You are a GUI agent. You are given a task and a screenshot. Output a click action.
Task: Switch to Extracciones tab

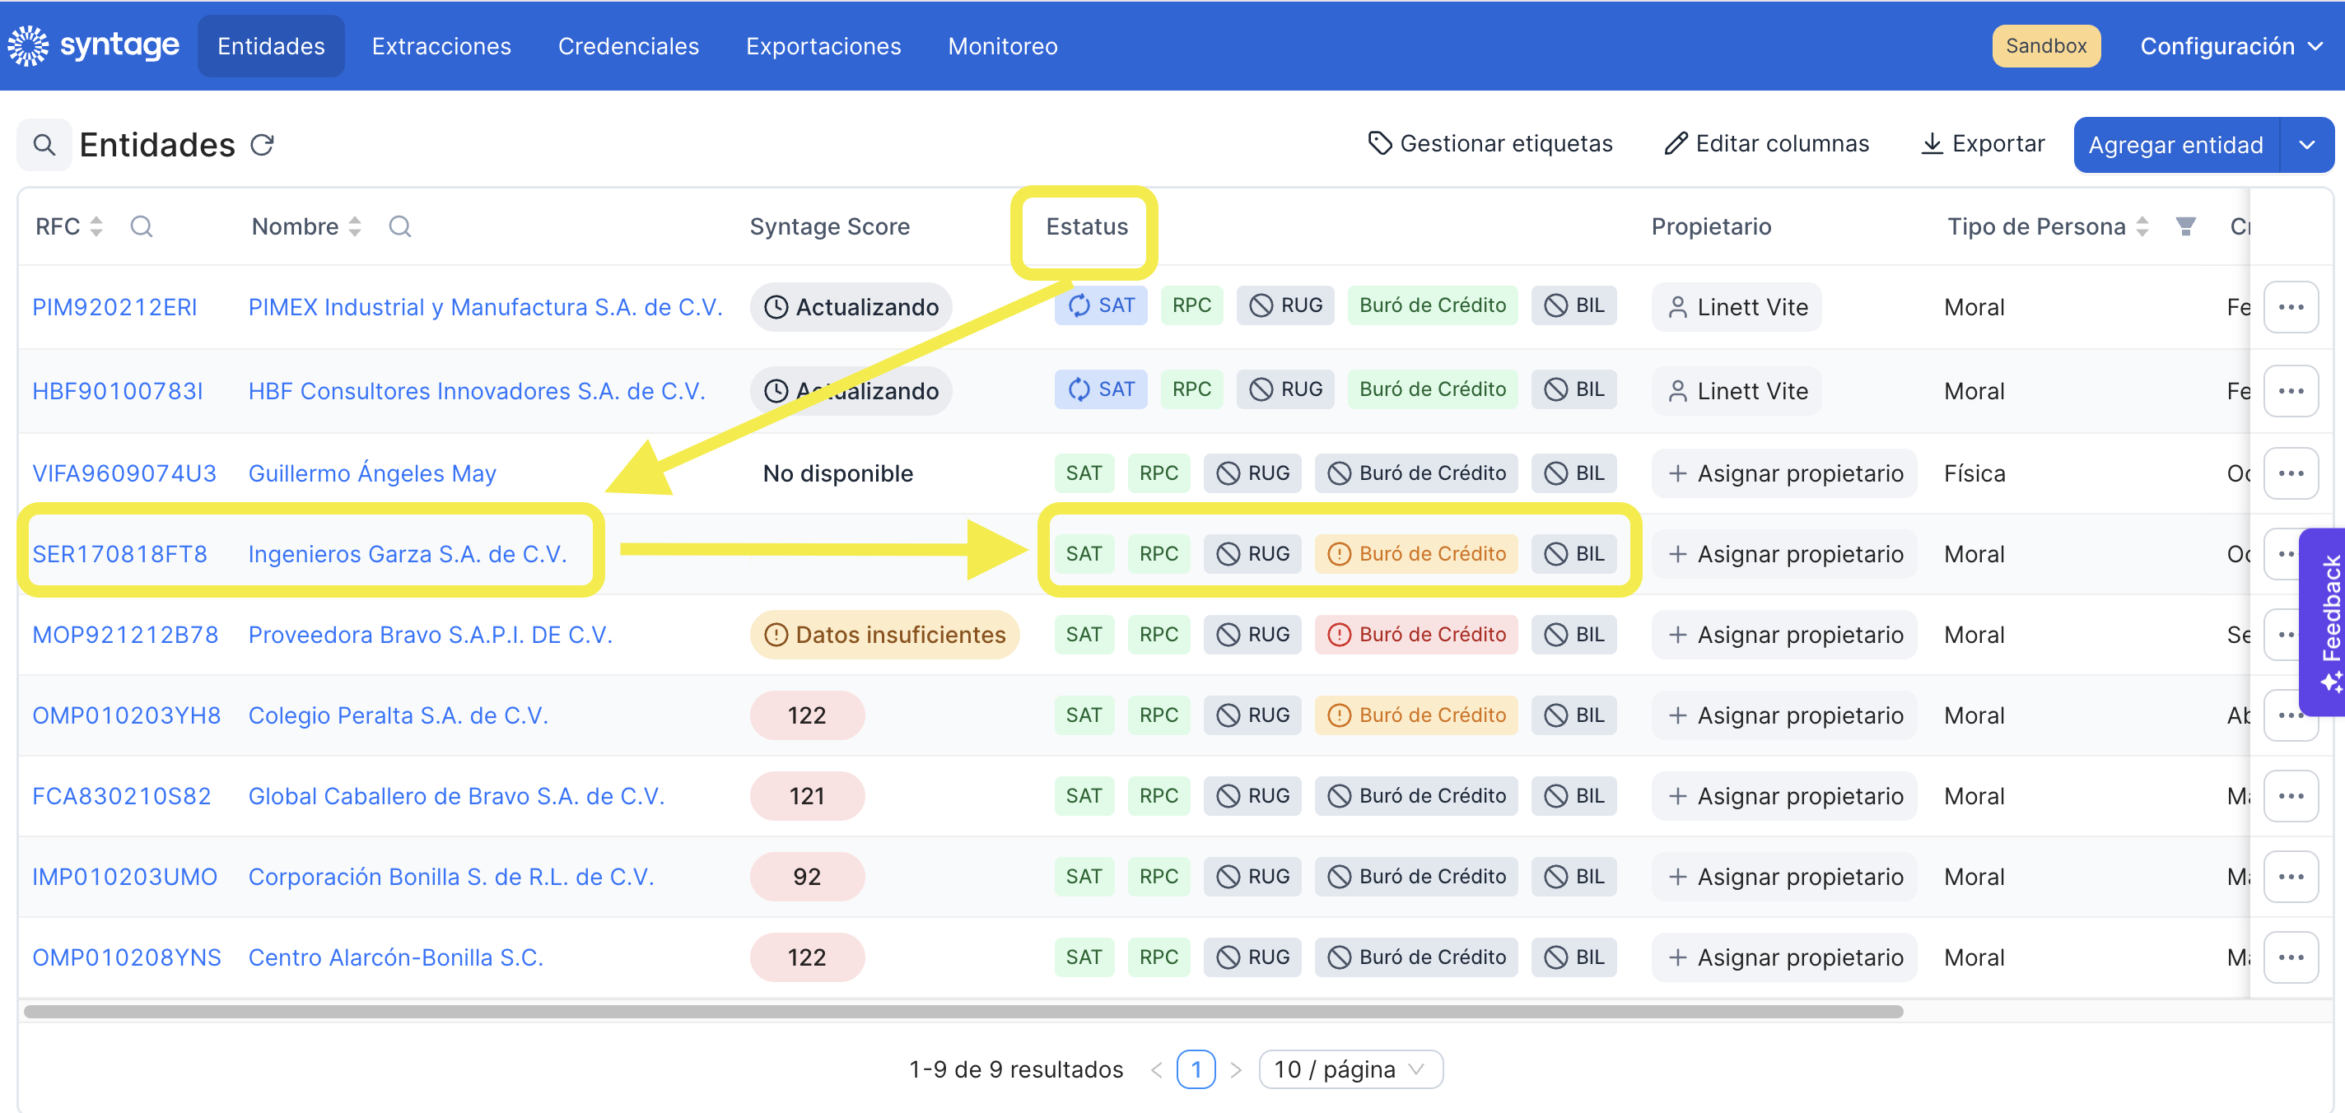point(441,45)
